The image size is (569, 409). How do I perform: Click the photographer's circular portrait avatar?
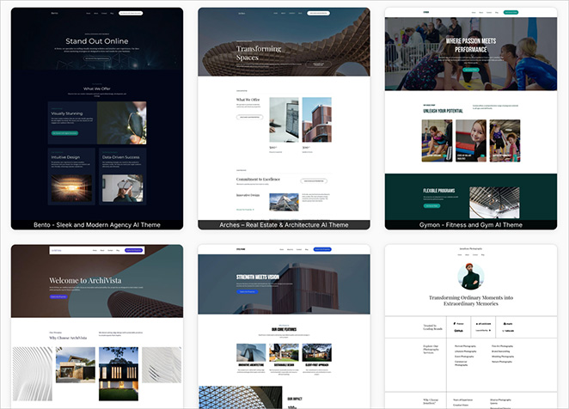point(470,275)
